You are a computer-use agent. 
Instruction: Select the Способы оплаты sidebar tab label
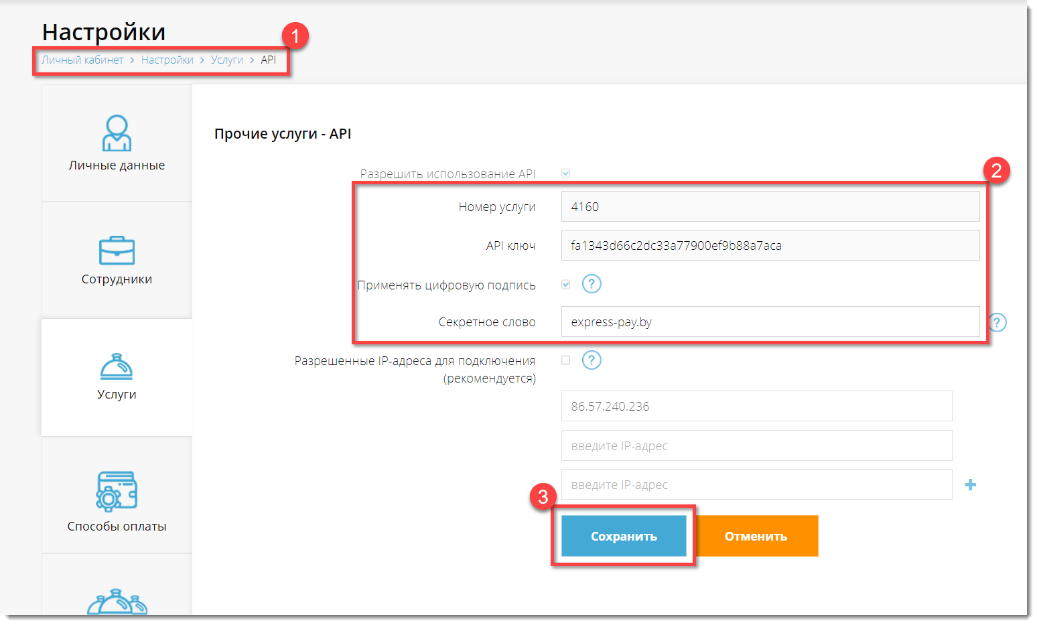pos(117,527)
